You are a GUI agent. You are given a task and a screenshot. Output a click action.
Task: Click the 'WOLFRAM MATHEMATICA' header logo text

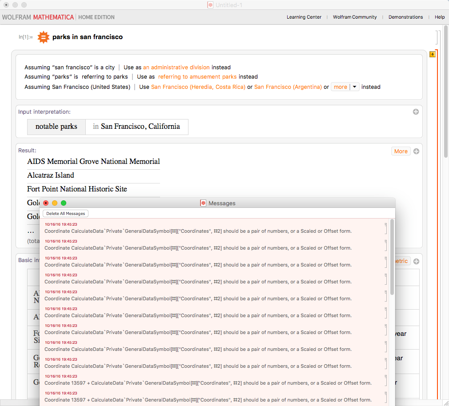click(38, 17)
